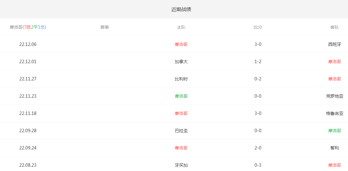
Task: Click the 2-0 score against 智利
Action: [x=258, y=148]
